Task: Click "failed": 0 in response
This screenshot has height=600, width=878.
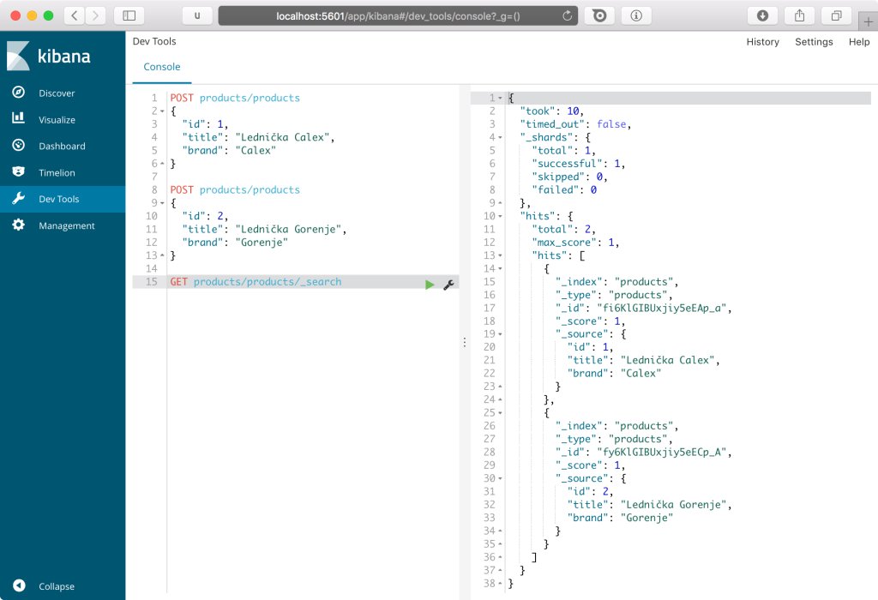Action: [x=564, y=189]
